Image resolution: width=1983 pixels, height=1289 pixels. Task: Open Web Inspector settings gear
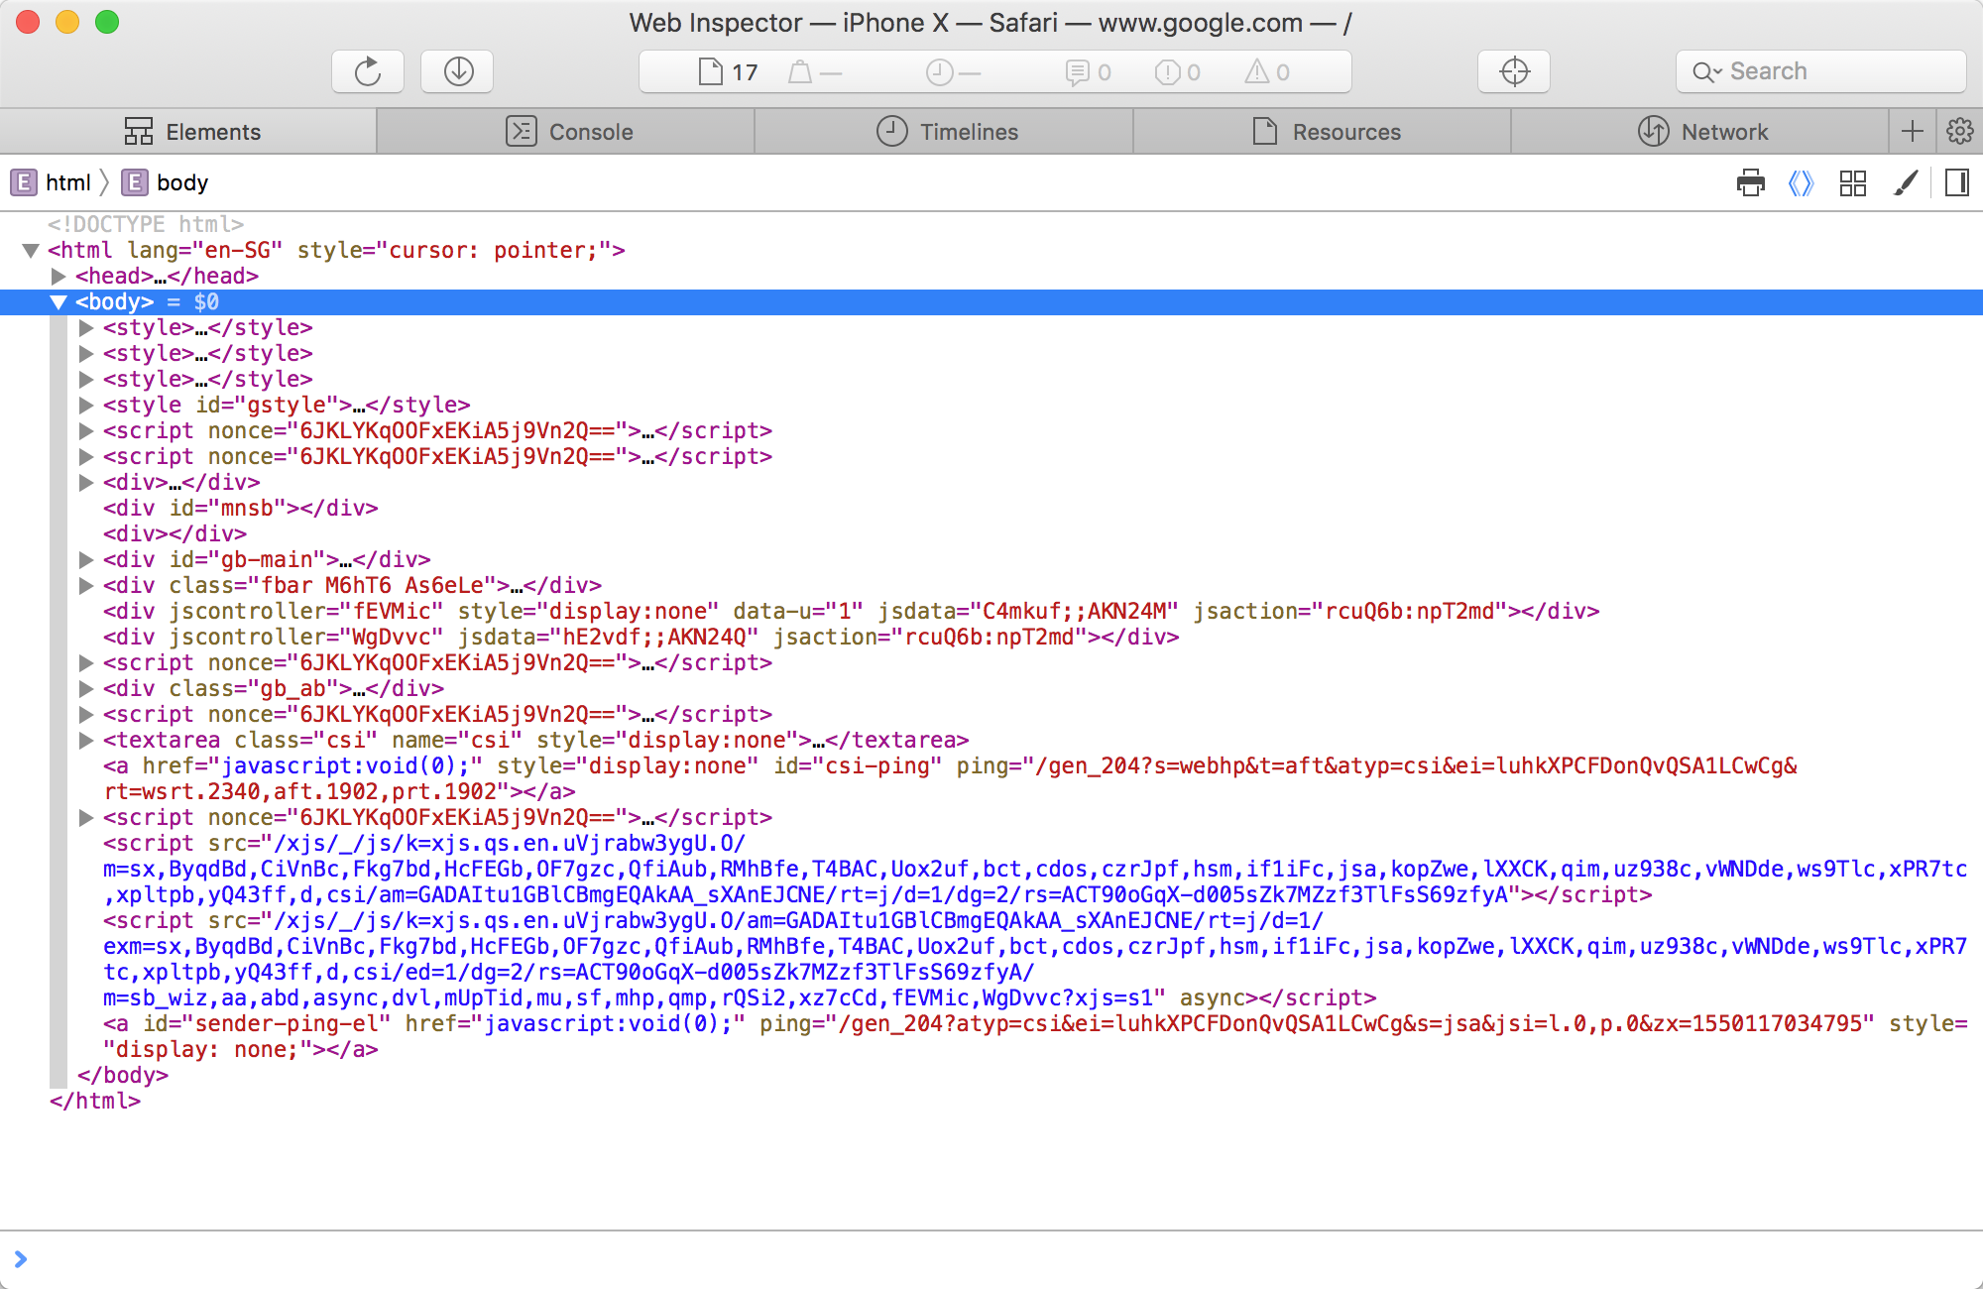tap(1959, 131)
